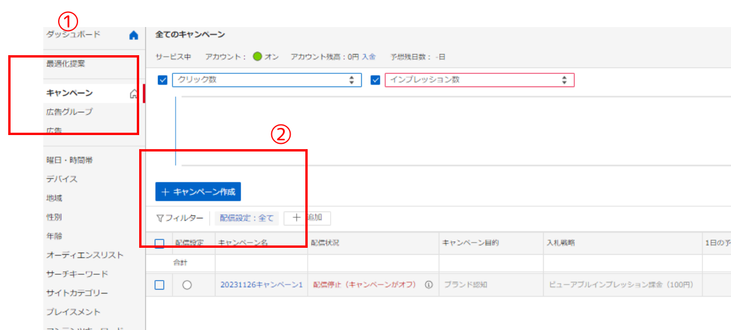Click the blue home icon beside ダッシュボード

(x=133, y=35)
